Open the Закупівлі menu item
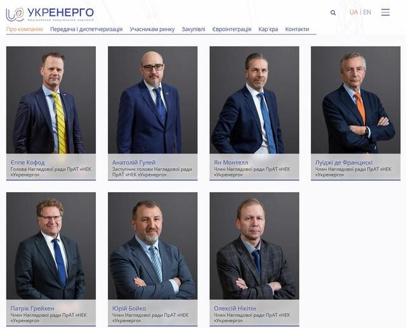The height and width of the screenshot is (328, 406). pos(193,29)
